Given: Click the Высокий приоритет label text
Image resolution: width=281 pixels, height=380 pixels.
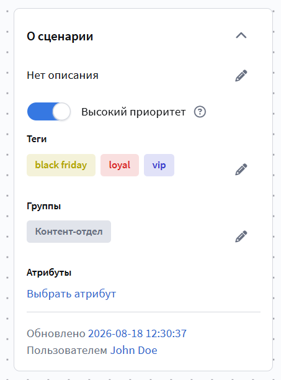Looking at the screenshot, I should pyautogui.click(x=133, y=112).
